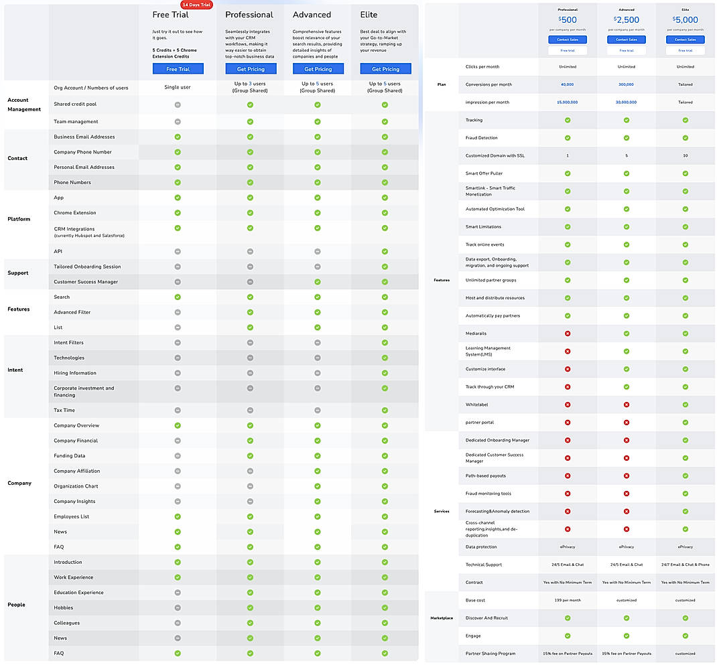Click dash icon for API in Free Trial column
717x665 pixels.
click(178, 251)
